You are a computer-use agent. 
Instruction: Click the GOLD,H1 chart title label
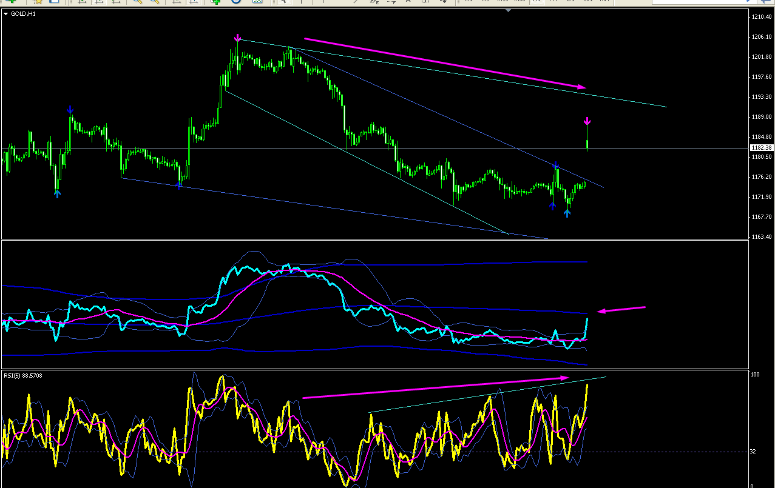[x=23, y=13]
